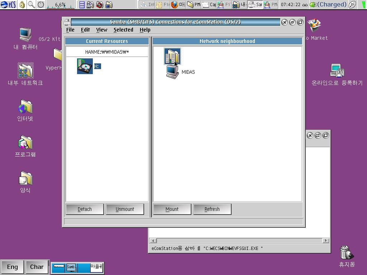
Task: Select the H: drive label
Action: 97,66
